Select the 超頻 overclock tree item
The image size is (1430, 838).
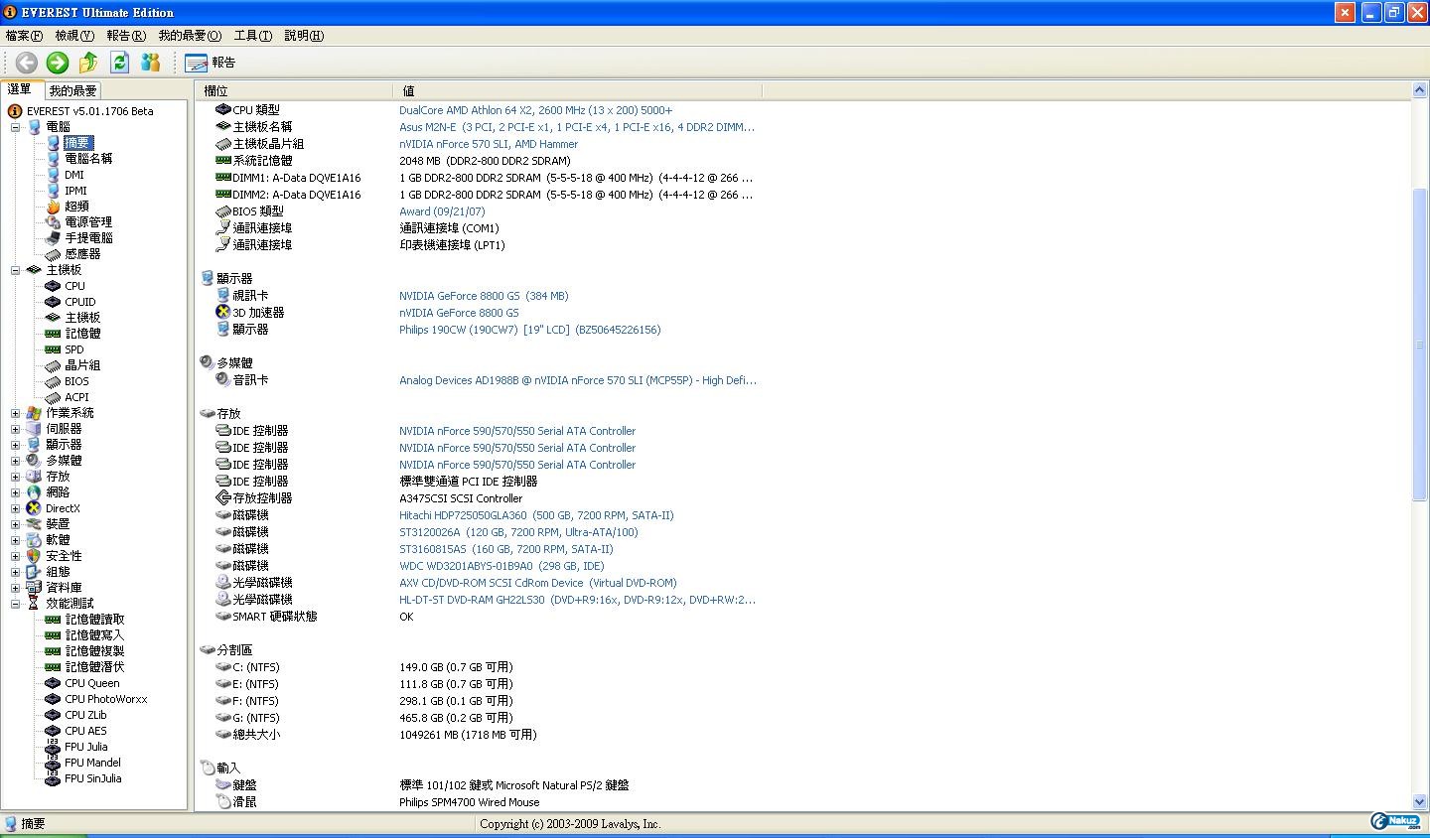[x=76, y=207]
